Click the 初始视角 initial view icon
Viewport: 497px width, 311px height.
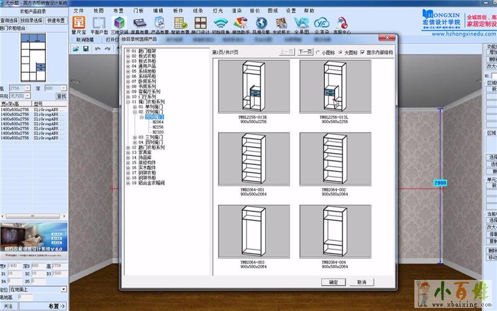click(x=219, y=23)
